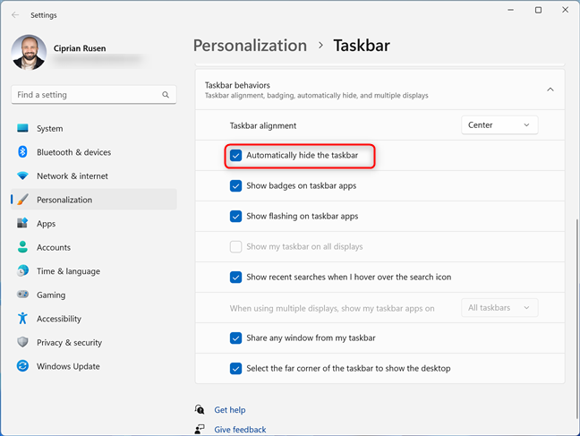The height and width of the screenshot is (436, 580).
Task: Select the Personalization category
Action: (x=94, y=200)
